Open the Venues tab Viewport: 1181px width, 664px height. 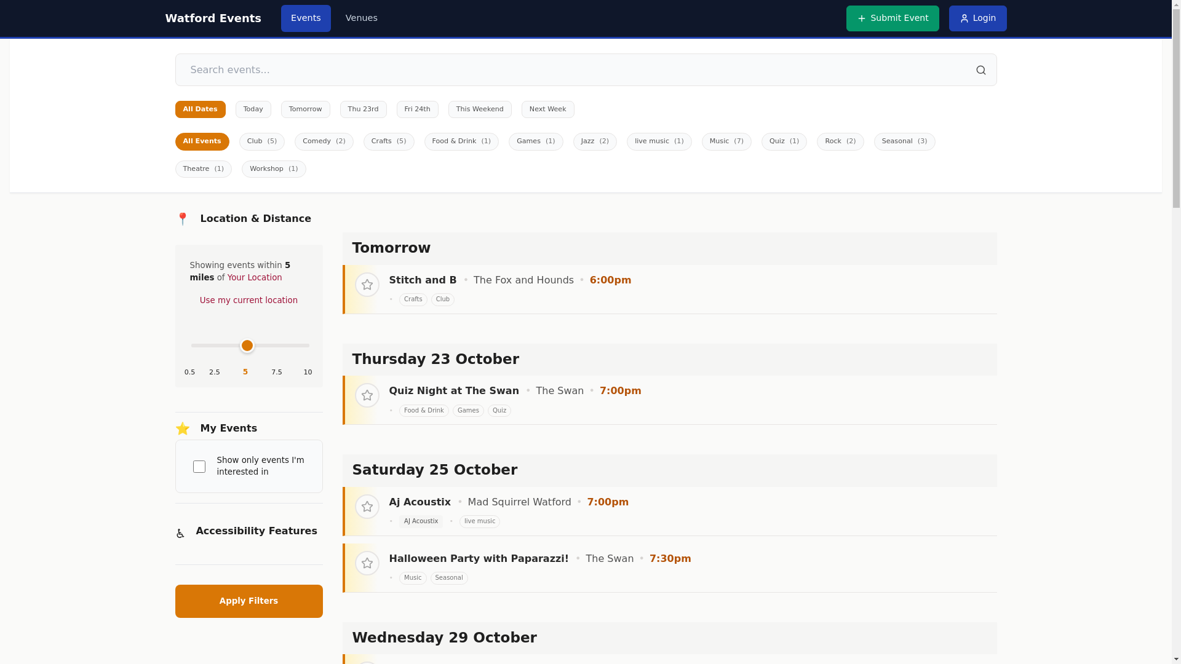(361, 18)
